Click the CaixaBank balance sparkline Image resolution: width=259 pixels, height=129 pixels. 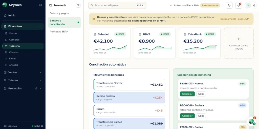pos(200,48)
